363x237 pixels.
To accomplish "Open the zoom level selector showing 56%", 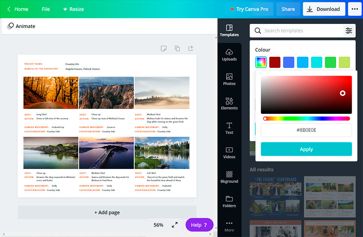I will coord(159,225).
